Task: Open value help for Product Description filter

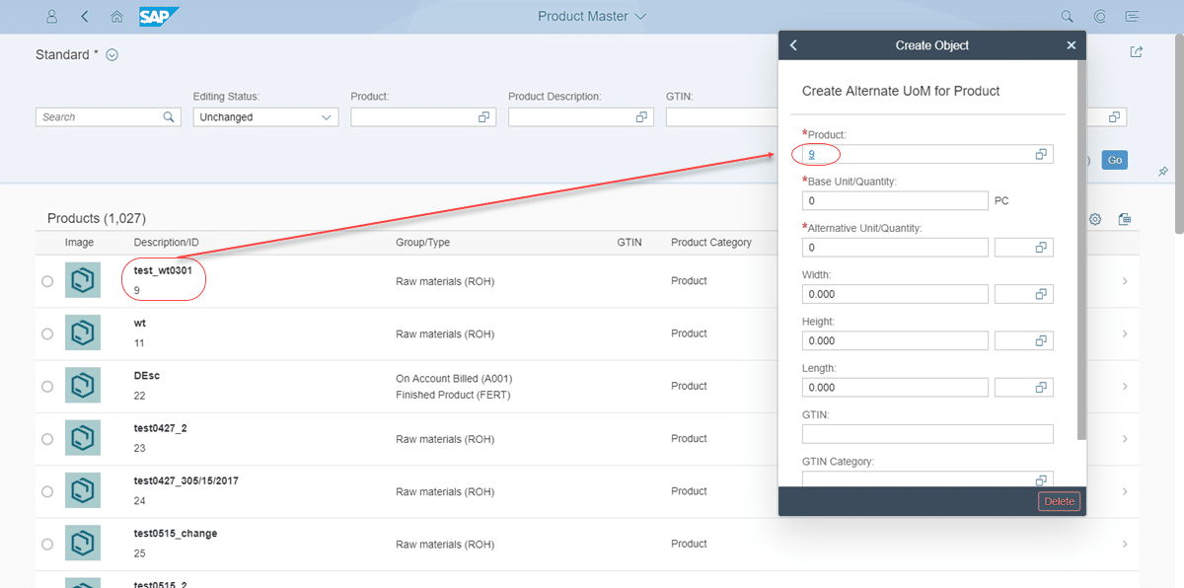Action: click(x=641, y=117)
